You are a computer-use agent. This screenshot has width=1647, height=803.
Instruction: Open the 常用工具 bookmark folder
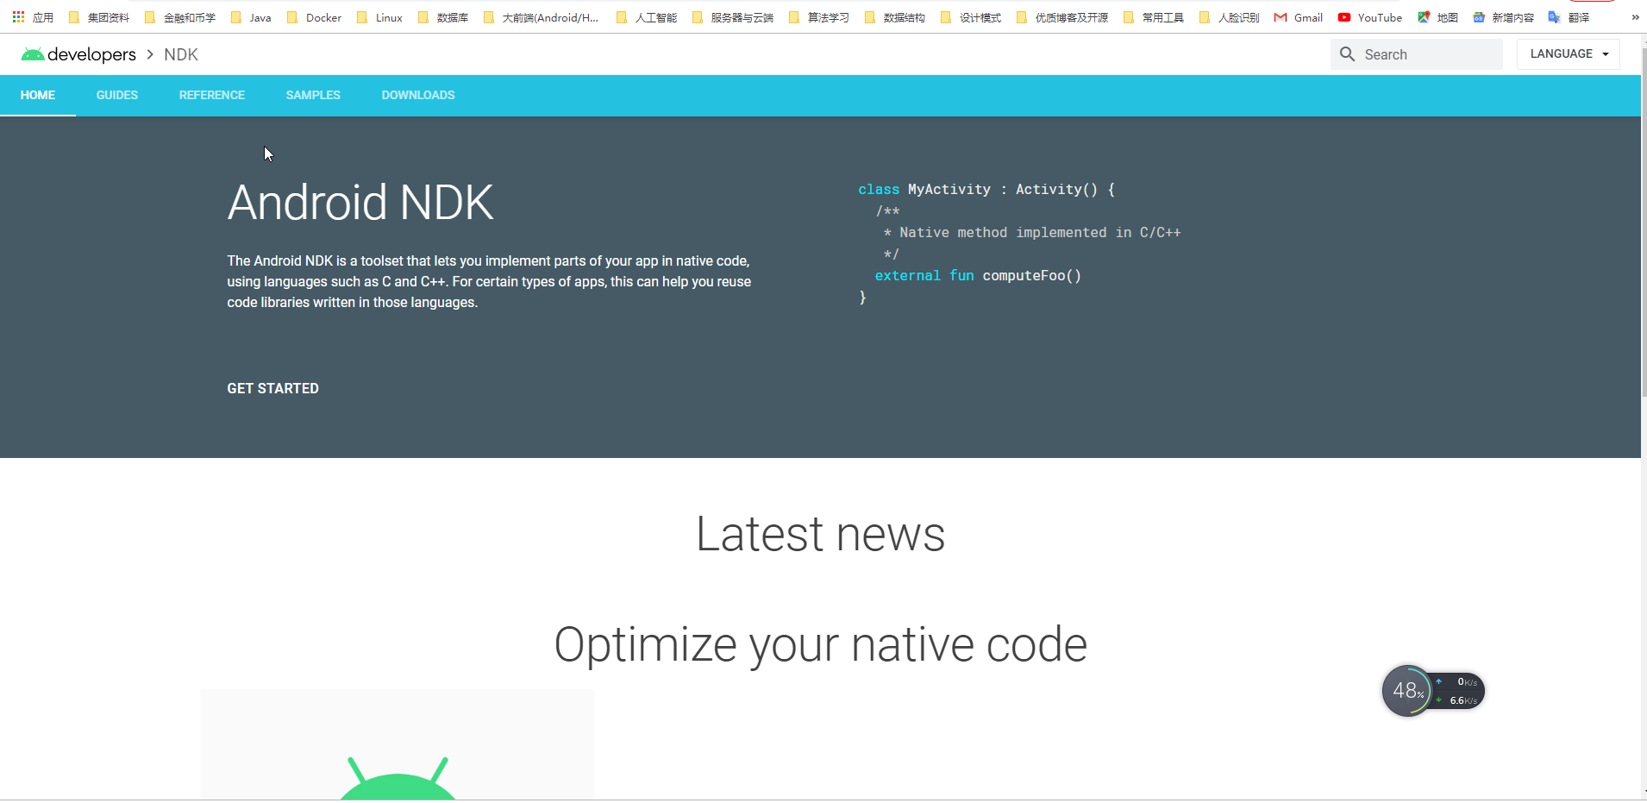pyautogui.click(x=1154, y=17)
